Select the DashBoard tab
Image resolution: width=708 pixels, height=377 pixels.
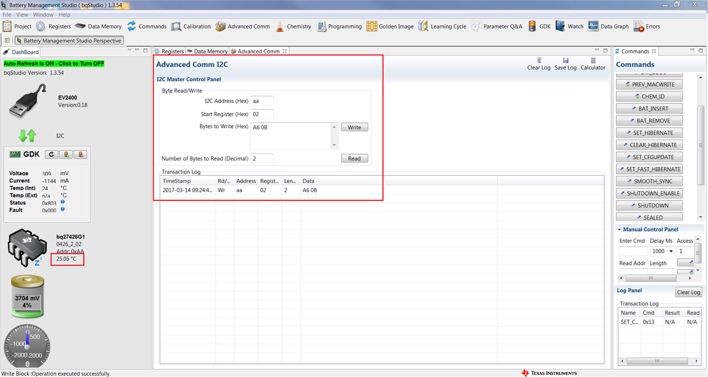tap(22, 52)
